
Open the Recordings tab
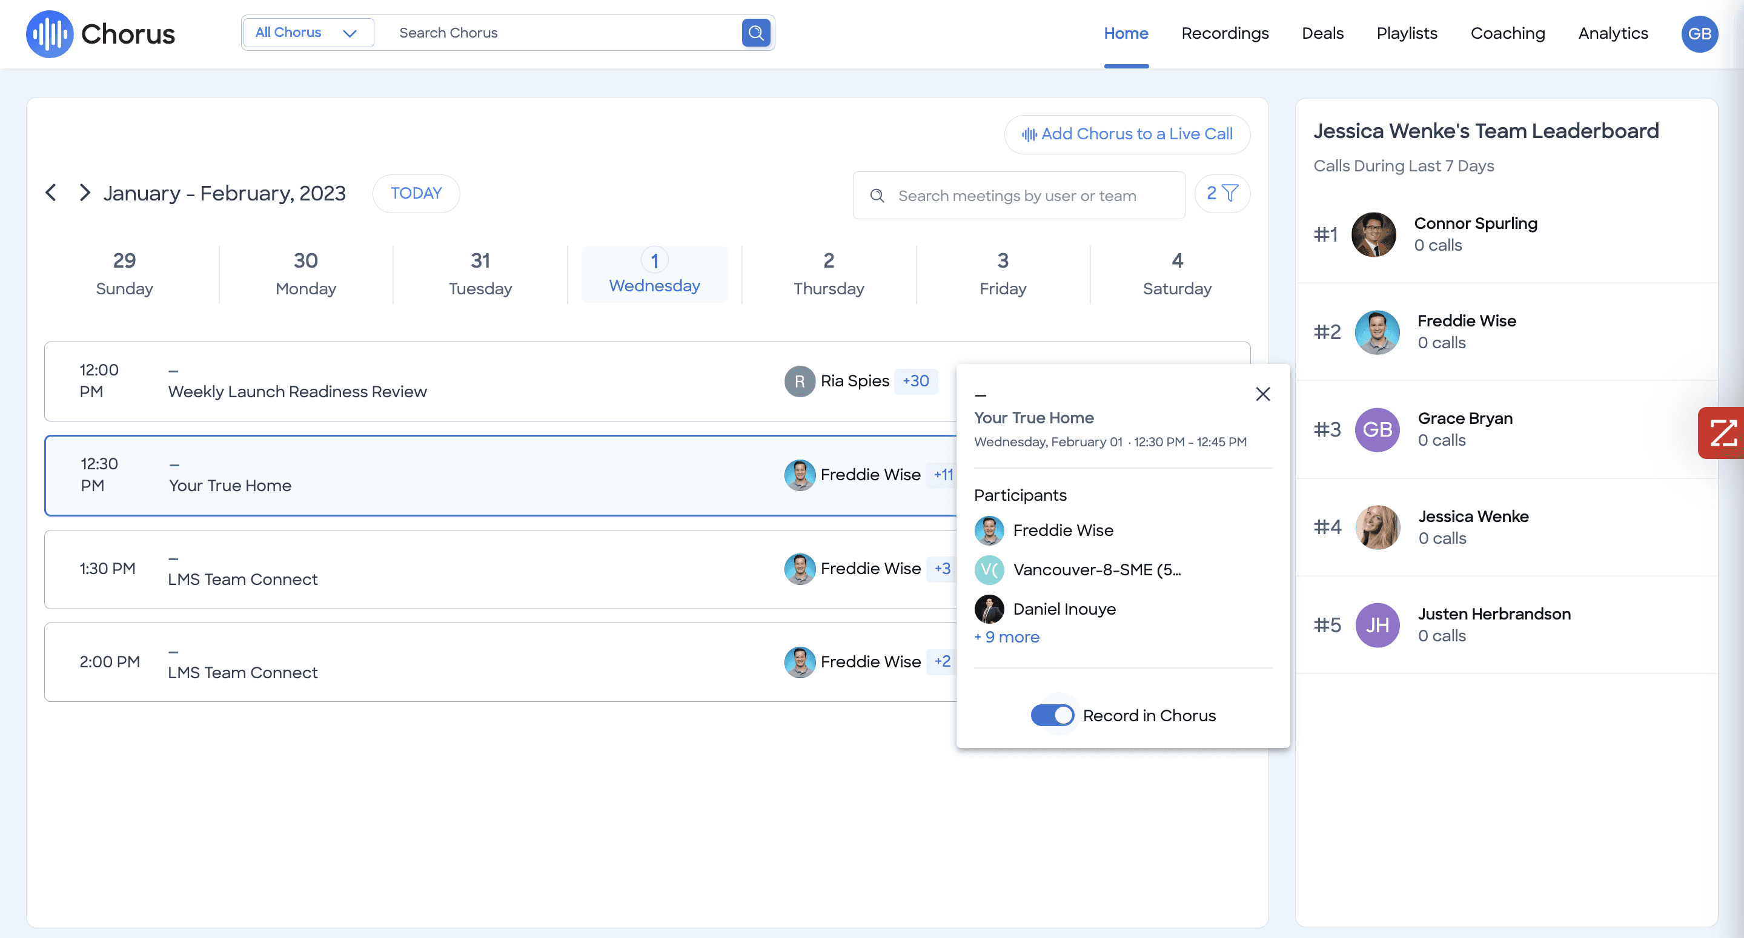point(1225,33)
